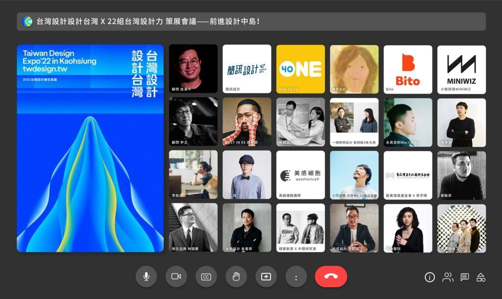Click the tile of three men before dotted backdrop

(x=462, y=228)
